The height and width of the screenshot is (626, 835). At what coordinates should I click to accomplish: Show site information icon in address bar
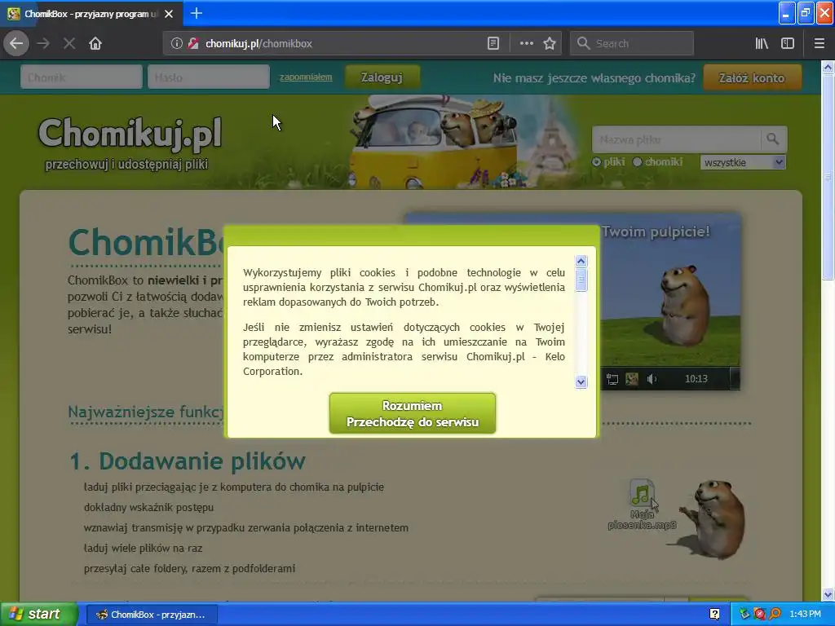[176, 44]
